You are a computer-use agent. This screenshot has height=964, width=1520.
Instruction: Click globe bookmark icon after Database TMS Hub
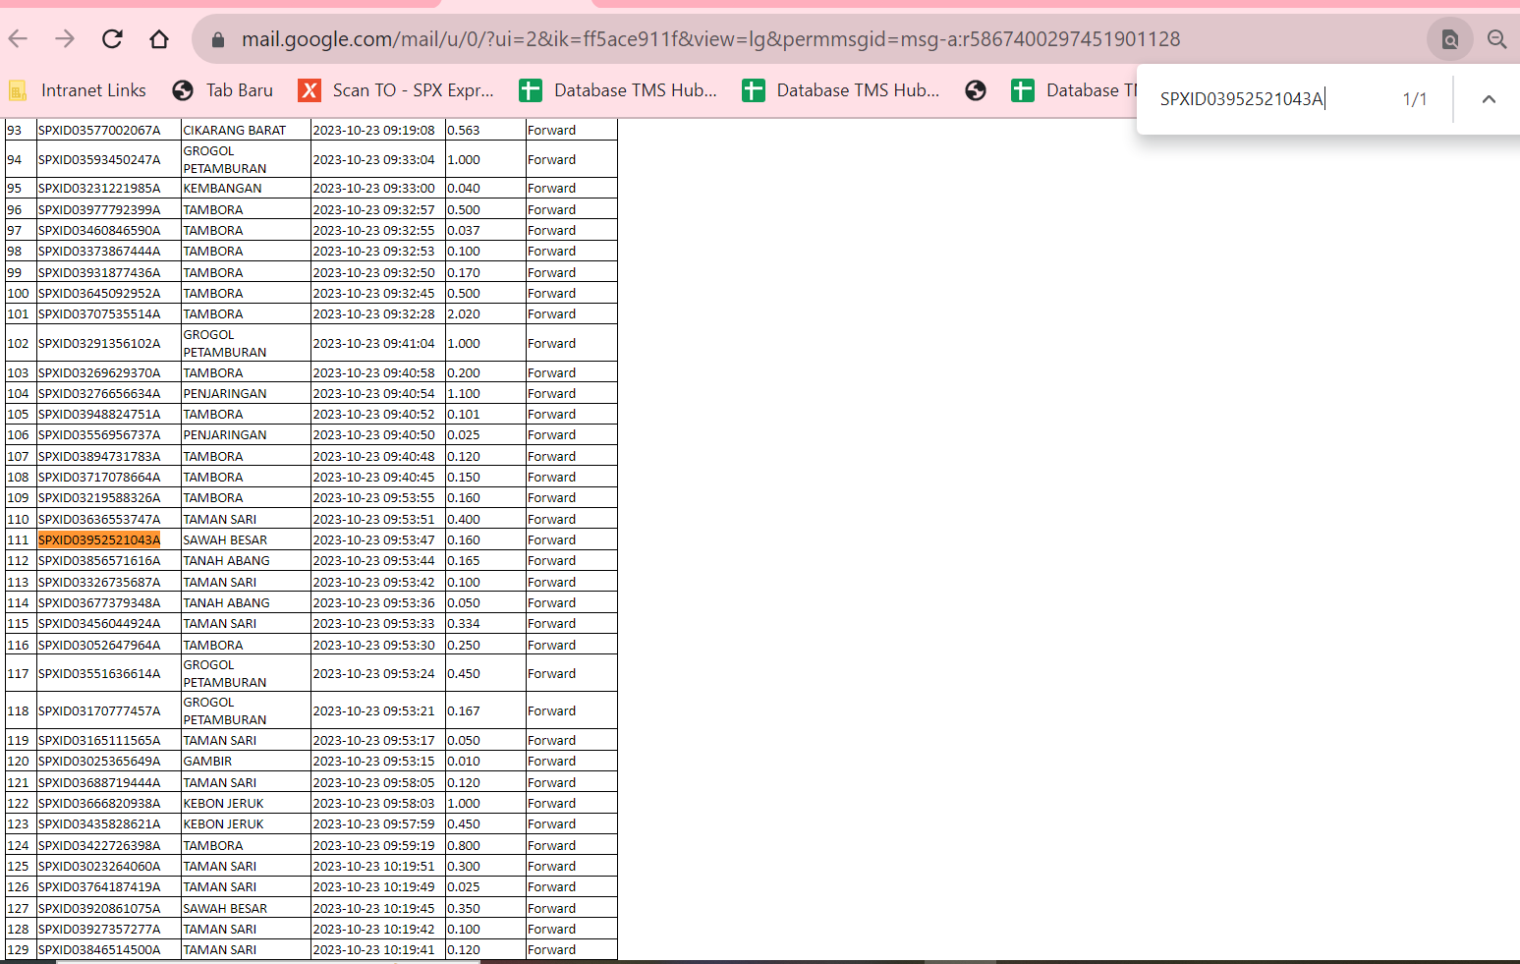pyautogui.click(x=976, y=90)
